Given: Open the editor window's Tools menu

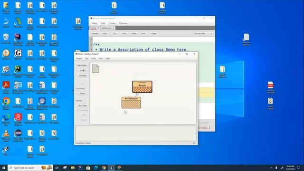Looking at the screenshot, I should tap(112, 23).
